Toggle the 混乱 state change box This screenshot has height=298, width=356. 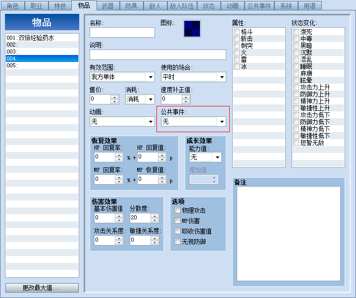pos(296,59)
